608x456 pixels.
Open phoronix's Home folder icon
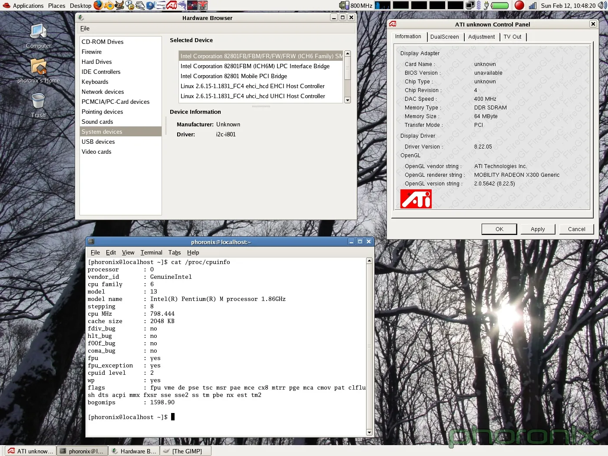click(x=39, y=71)
